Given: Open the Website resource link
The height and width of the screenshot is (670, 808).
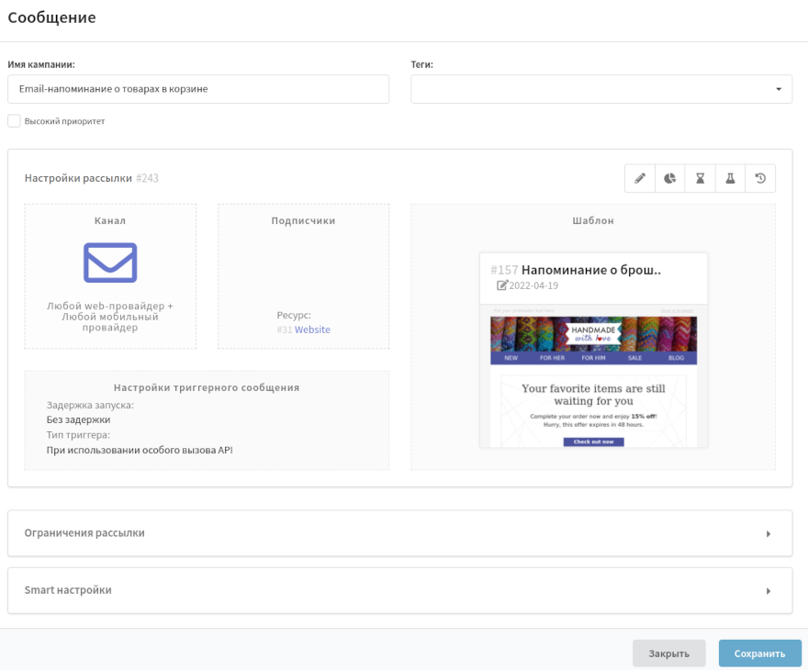Looking at the screenshot, I should pyautogui.click(x=312, y=329).
